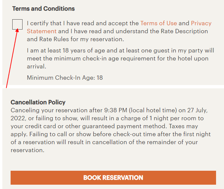This screenshot has width=224, height=189.
Task: Select the Terms and Conditions heading
Action: [43, 9]
